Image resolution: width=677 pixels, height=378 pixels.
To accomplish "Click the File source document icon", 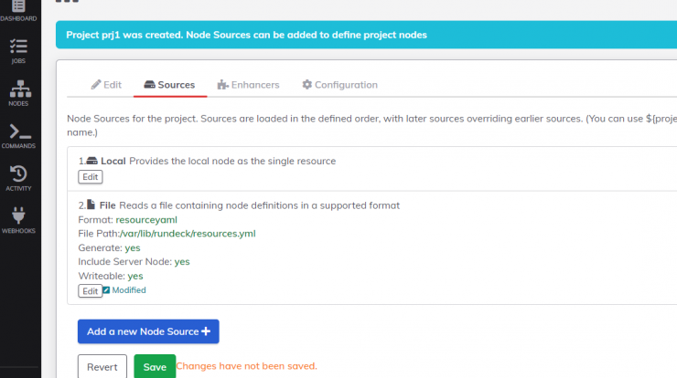I will point(91,205).
